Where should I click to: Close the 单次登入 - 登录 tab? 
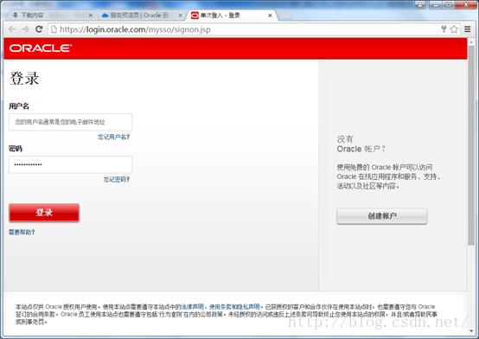click(x=270, y=16)
